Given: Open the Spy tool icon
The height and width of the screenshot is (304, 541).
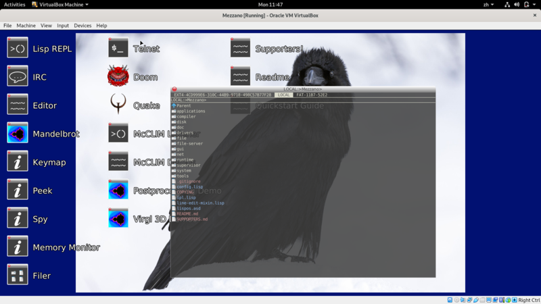Looking at the screenshot, I should coord(18,218).
